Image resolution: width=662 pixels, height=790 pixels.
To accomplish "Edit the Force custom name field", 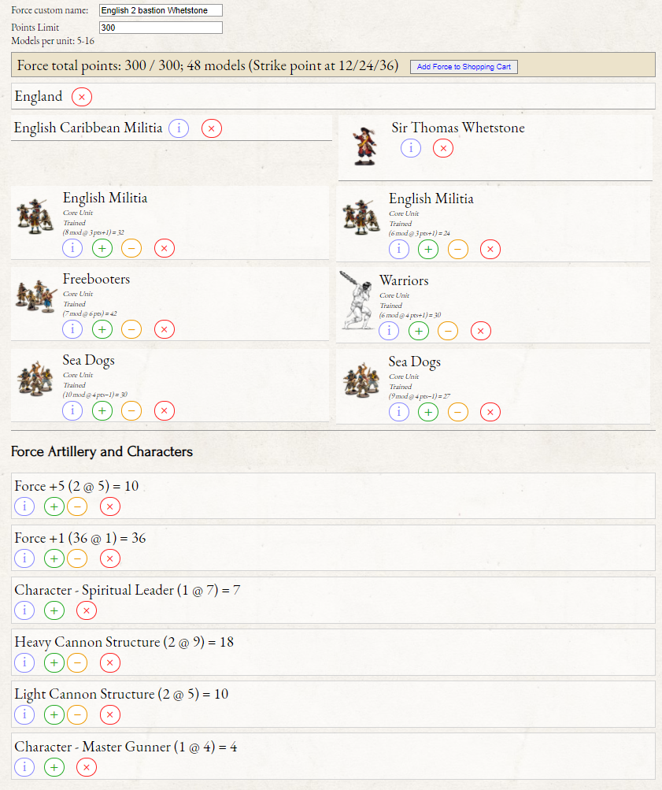I will [x=161, y=10].
